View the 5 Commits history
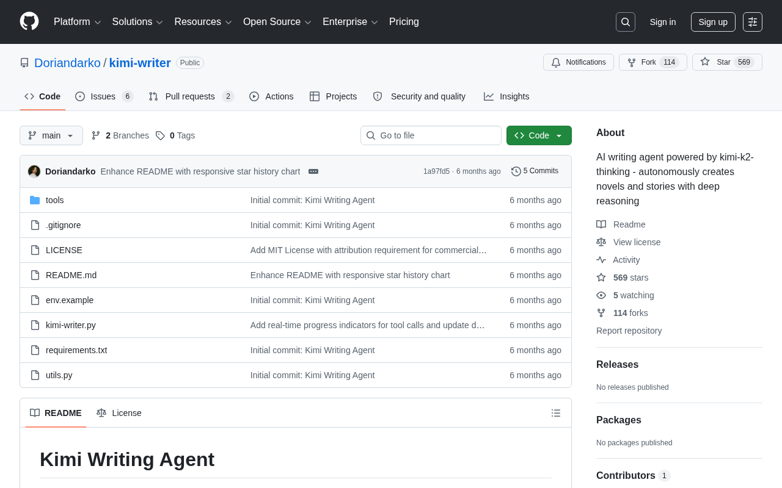This screenshot has height=488, width=782. [x=535, y=171]
